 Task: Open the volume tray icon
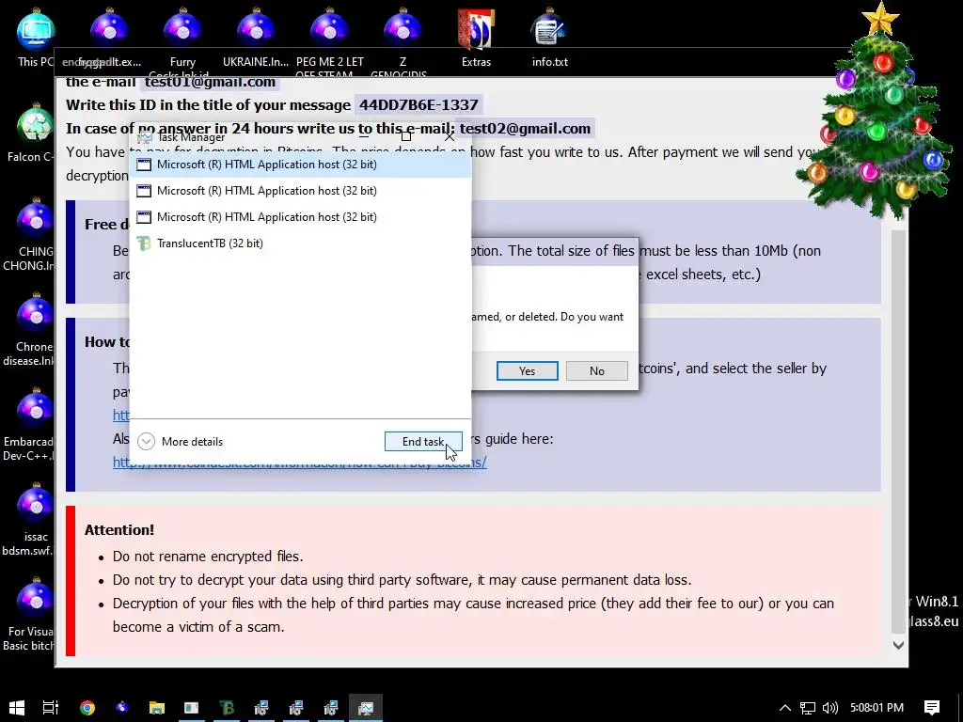pyautogui.click(x=829, y=707)
